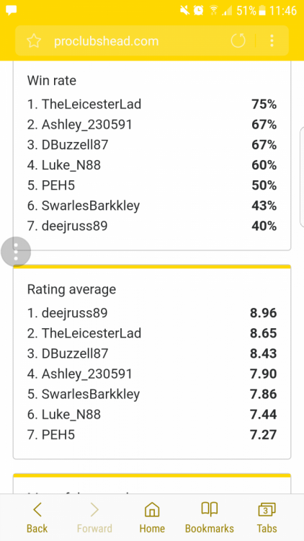
Task: Reload the page with refresh icon
Action: click(238, 40)
